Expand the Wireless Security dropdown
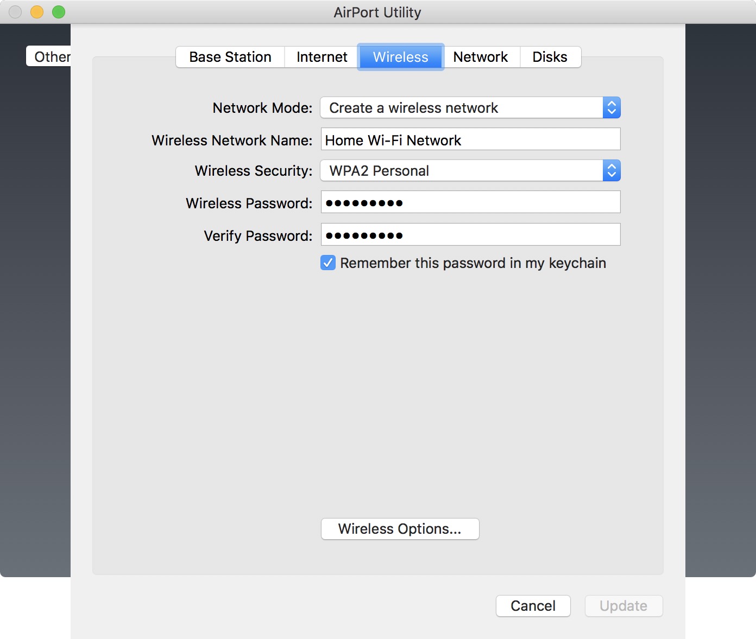Viewport: 756px width, 639px height. point(470,171)
